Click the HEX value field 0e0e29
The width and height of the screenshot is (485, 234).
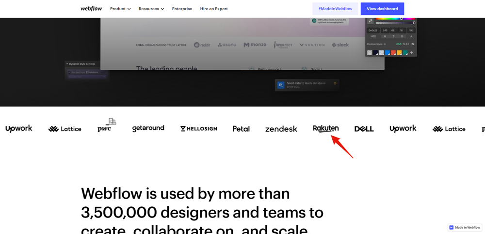click(x=373, y=31)
